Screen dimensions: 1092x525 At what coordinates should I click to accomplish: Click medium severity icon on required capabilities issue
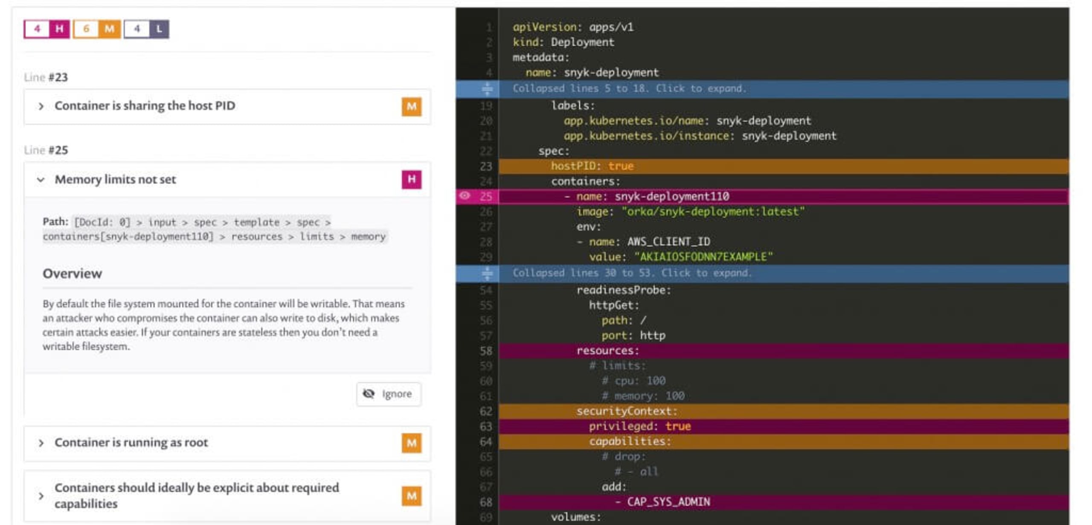coord(411,496)
